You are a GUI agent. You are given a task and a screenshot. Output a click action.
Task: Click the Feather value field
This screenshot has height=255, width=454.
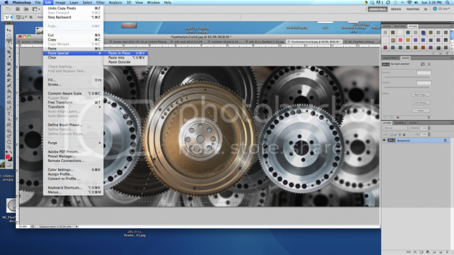[x=424, y=83]
